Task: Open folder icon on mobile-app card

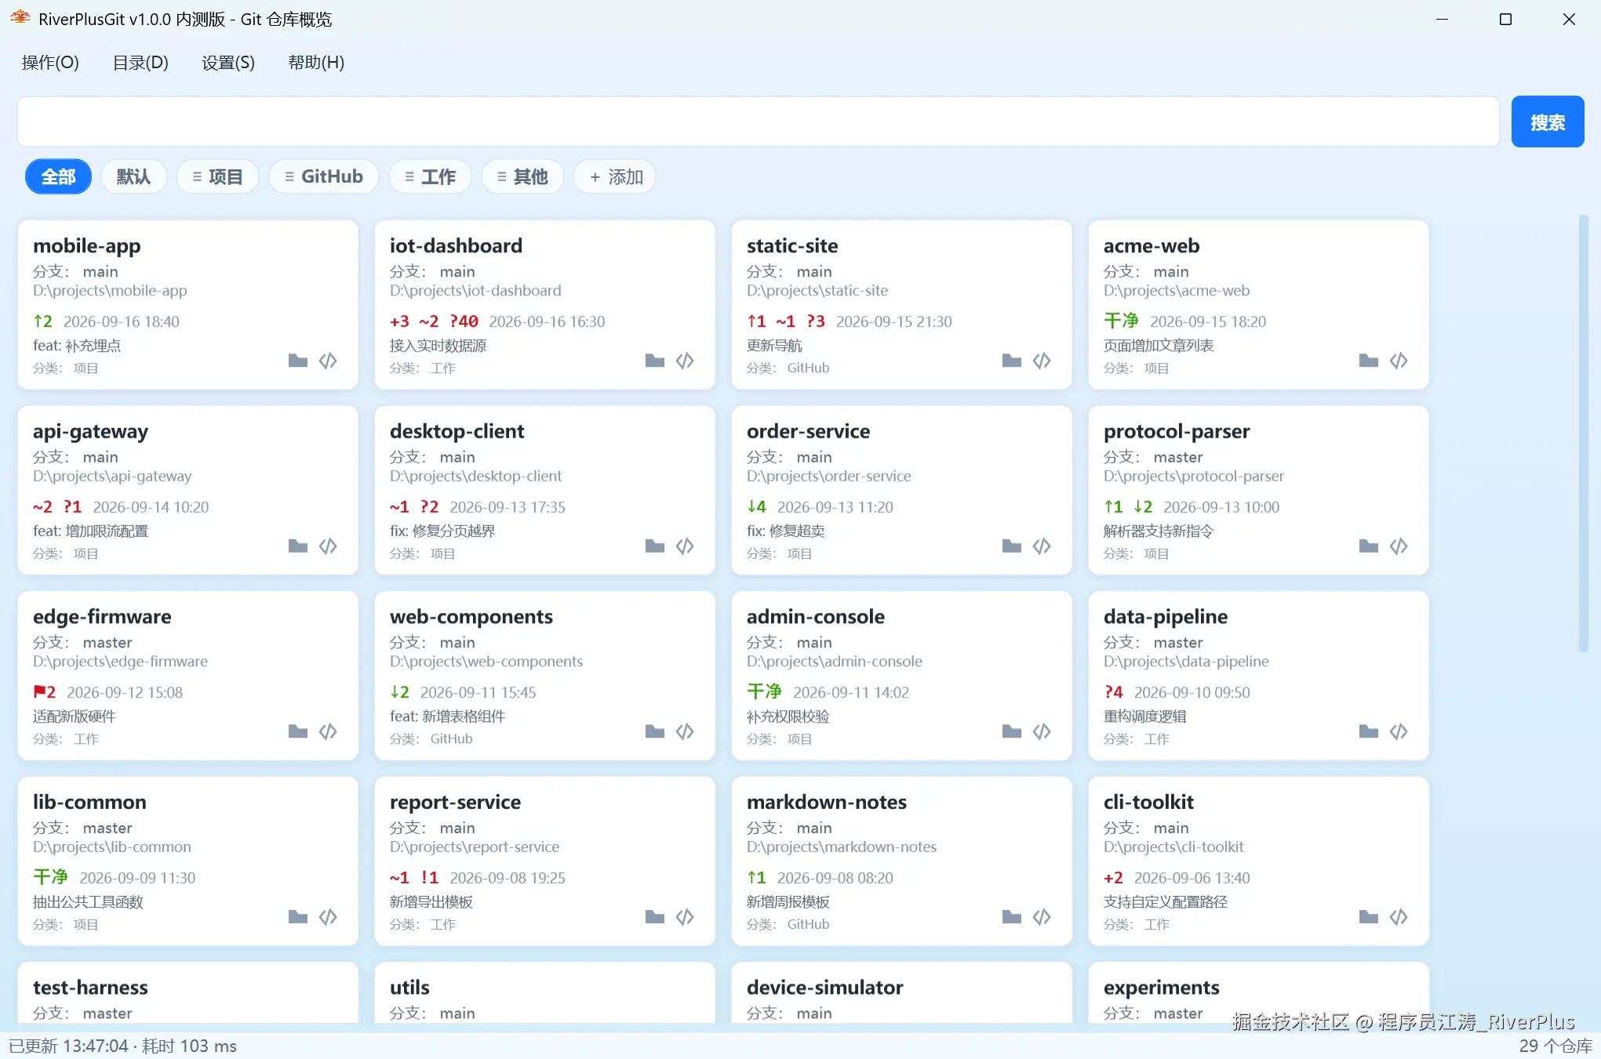Action: [x=298, y=361]
